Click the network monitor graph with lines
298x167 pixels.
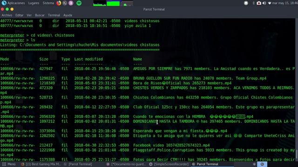click(x=127, y=3)
